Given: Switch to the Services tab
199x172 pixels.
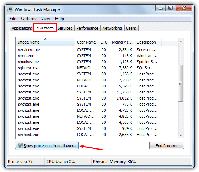Looking at the screenshot, I should (x=65, y=28).
